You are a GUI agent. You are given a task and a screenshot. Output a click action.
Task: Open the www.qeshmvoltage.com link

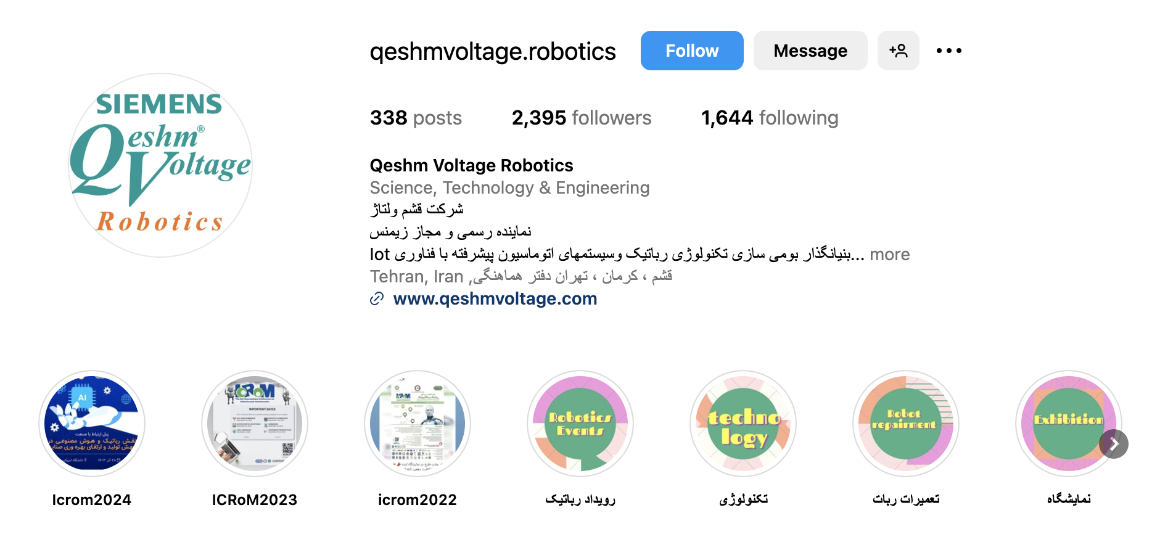495,298
